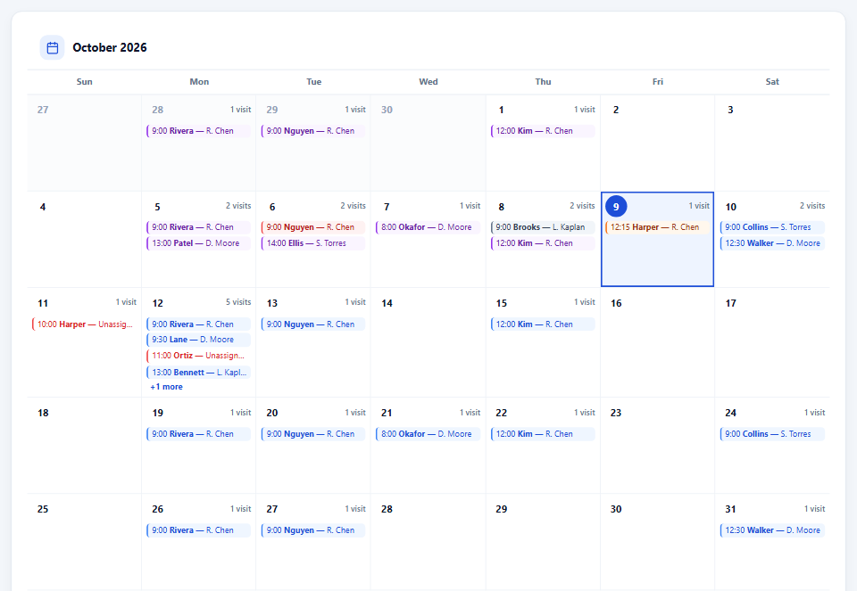Click the 1 visit count on October 11
This screenshot has width=857, height=591.
click(x=126, y=302)
